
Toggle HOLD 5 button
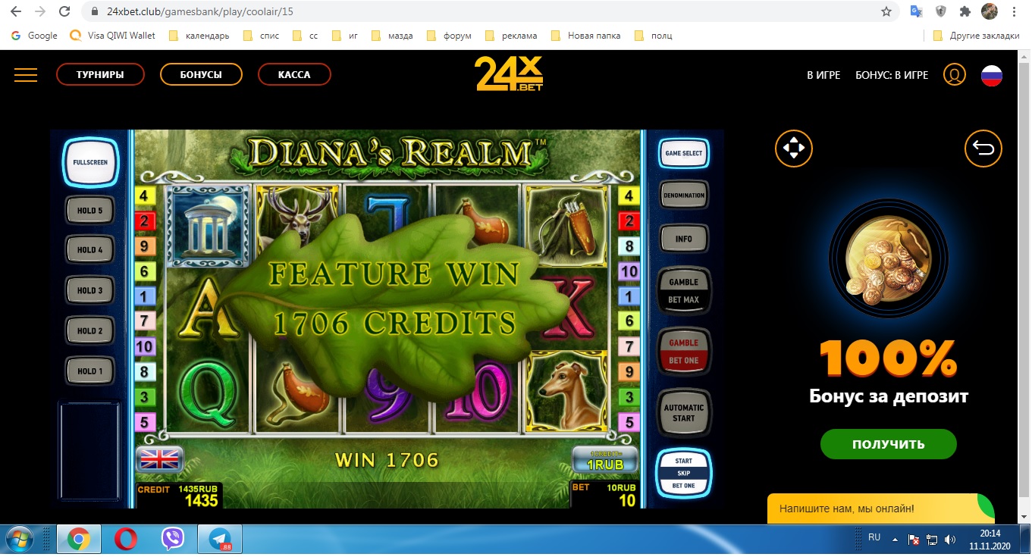coord(90,210)
